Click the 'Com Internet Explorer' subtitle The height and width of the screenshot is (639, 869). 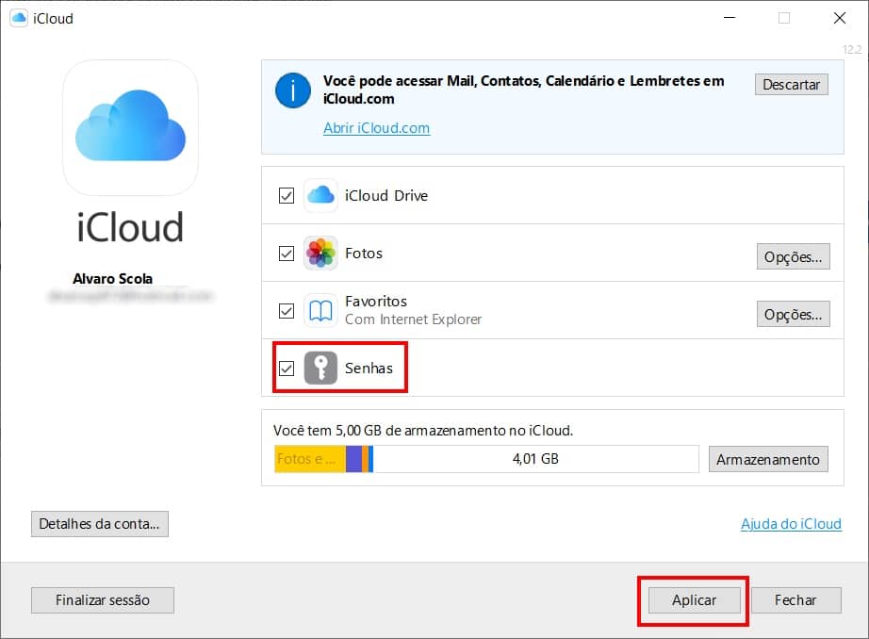coord(413,319)
